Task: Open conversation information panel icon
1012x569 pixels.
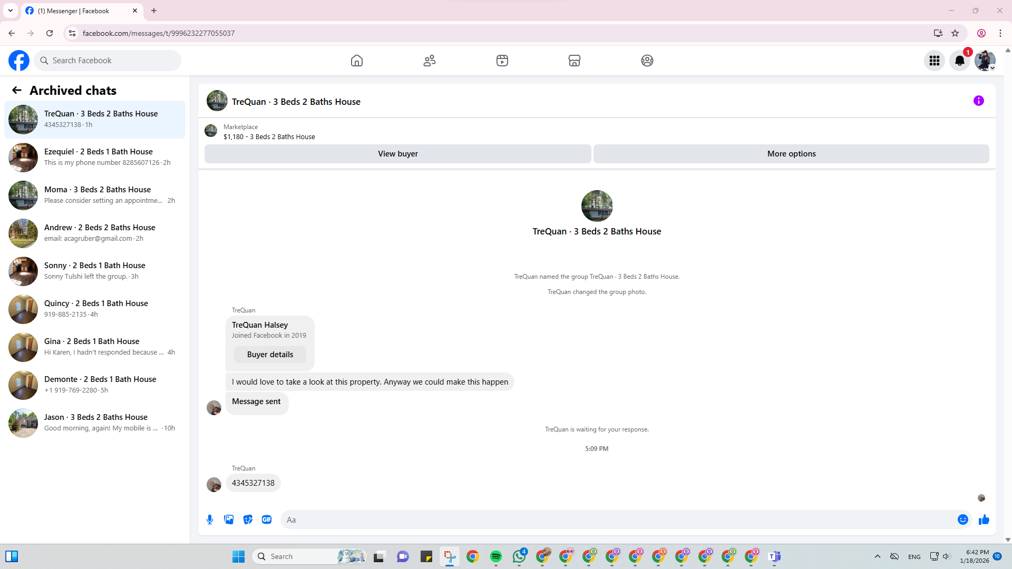Action: 978,101
